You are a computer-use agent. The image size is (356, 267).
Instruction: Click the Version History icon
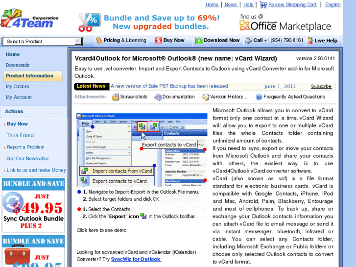pos(205,97)
